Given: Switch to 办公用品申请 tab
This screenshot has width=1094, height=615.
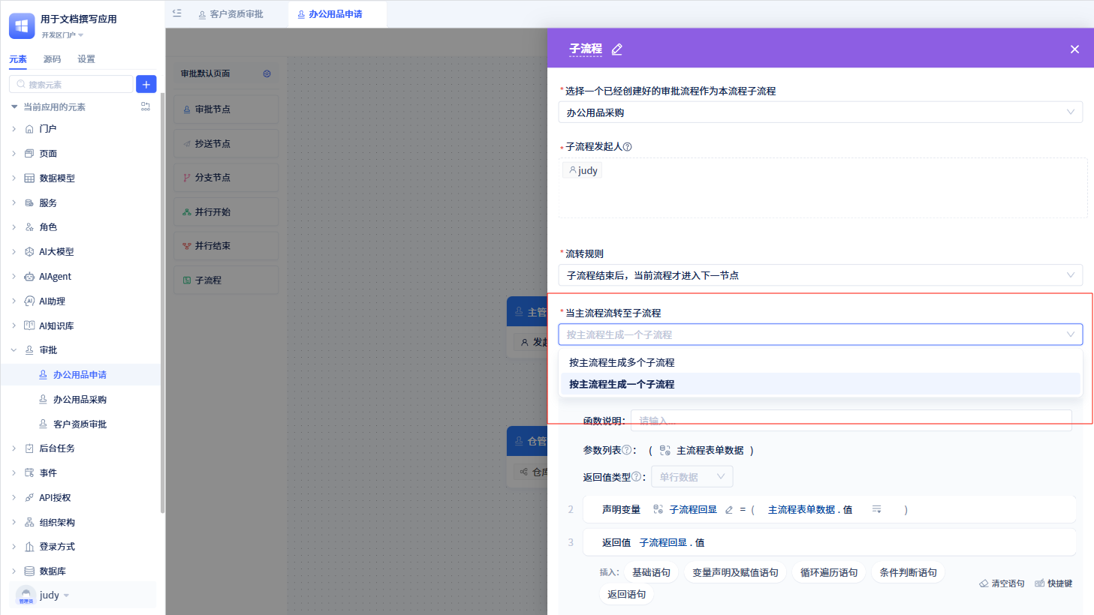Looking at the screenshot, I should pos(330,14).
